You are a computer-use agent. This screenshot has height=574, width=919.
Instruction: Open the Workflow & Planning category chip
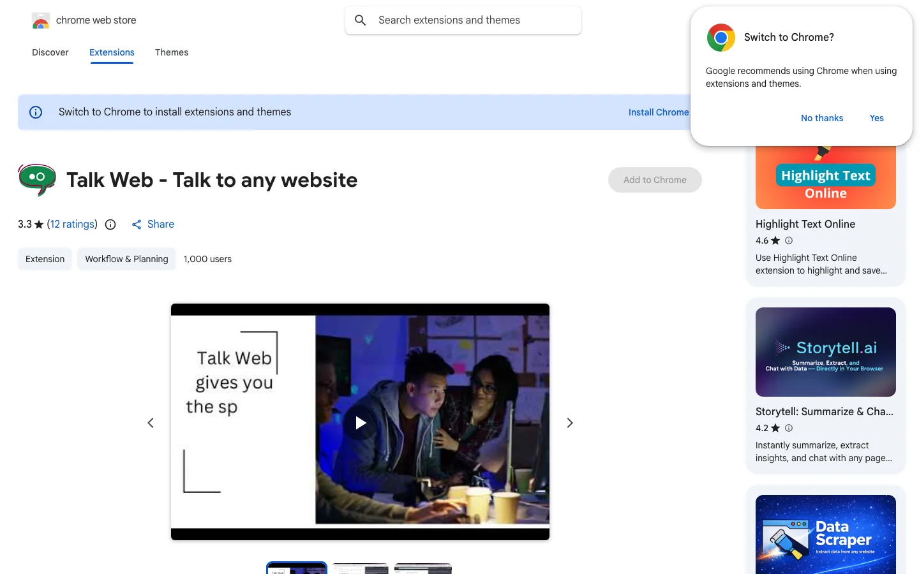click(126, 259)
